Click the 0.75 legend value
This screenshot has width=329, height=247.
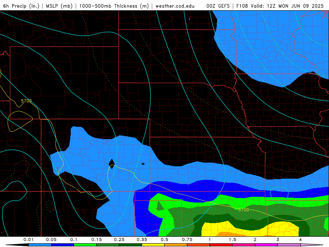coord(187,240)
